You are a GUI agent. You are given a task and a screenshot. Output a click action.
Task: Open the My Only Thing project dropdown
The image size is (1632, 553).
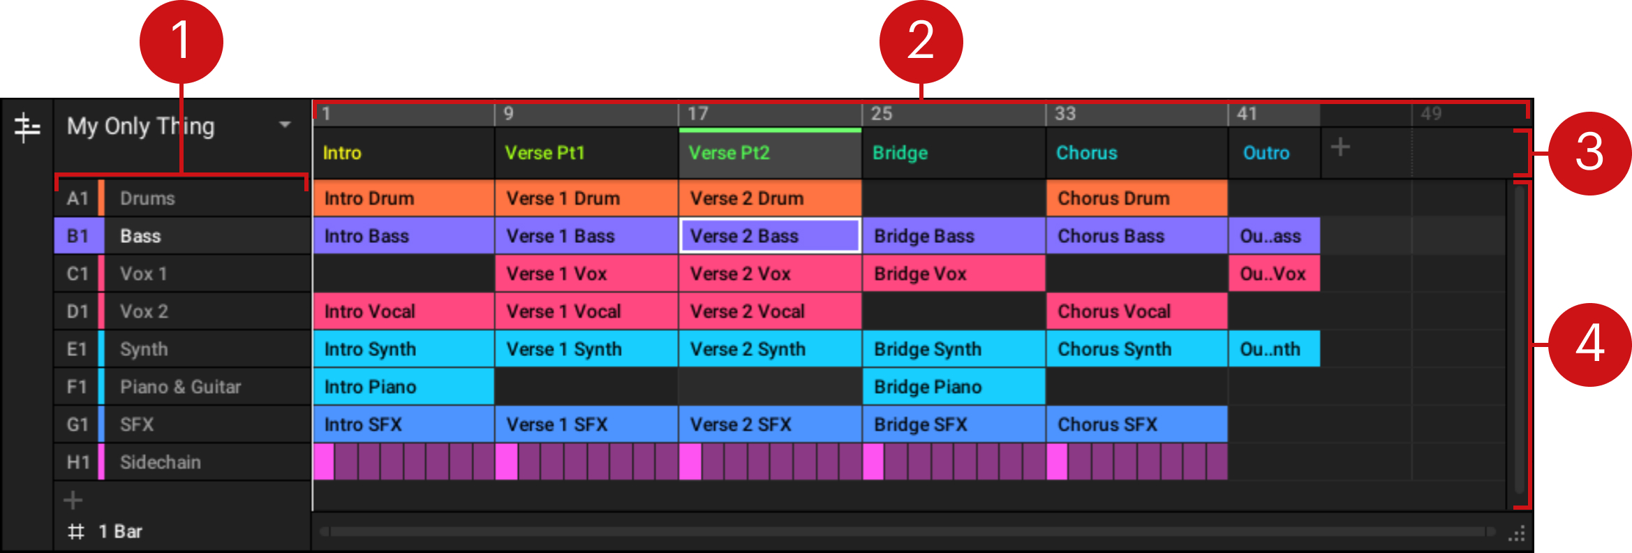click(284, 126)
